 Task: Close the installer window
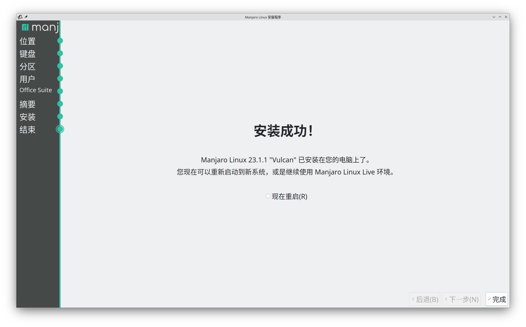(506, 17)
